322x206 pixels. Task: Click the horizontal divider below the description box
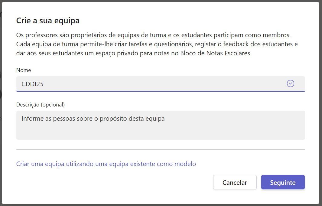(160, 149)
